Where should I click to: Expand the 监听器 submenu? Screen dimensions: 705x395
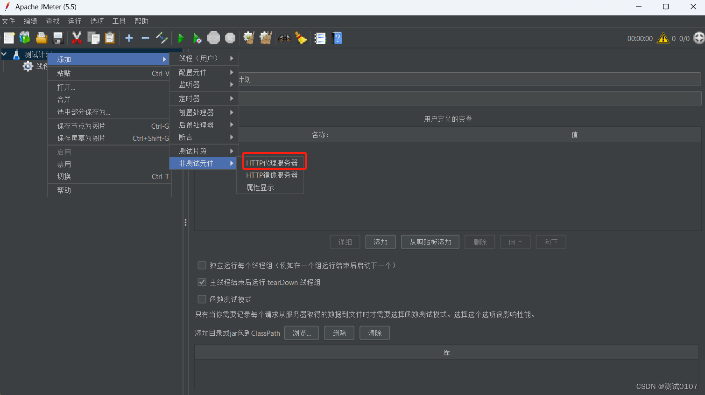pos(204,84)
